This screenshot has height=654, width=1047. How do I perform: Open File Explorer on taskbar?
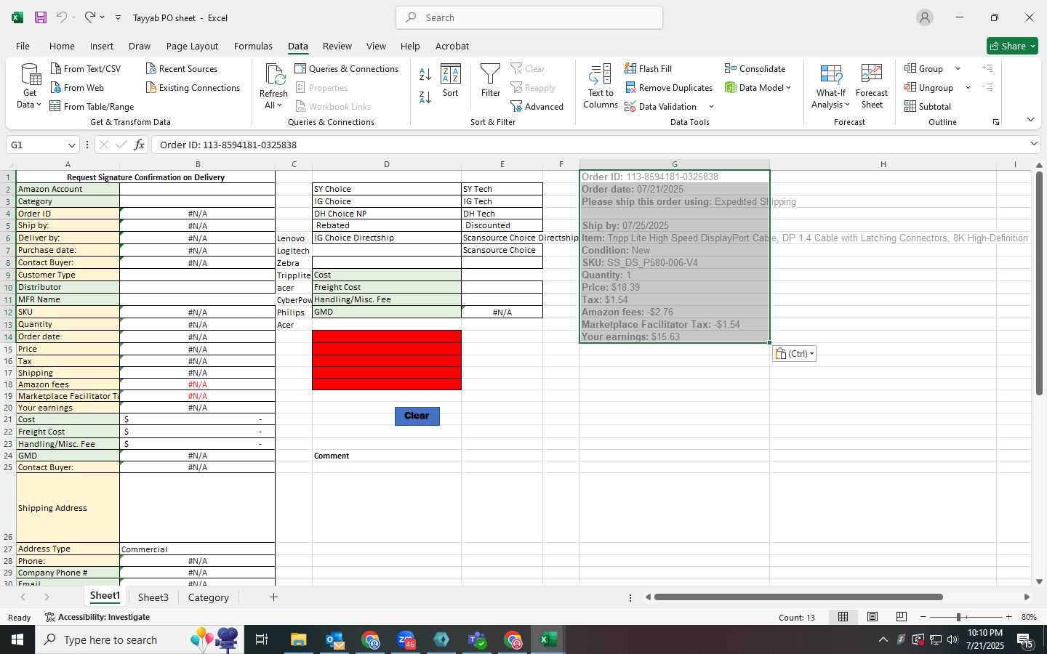299,639
